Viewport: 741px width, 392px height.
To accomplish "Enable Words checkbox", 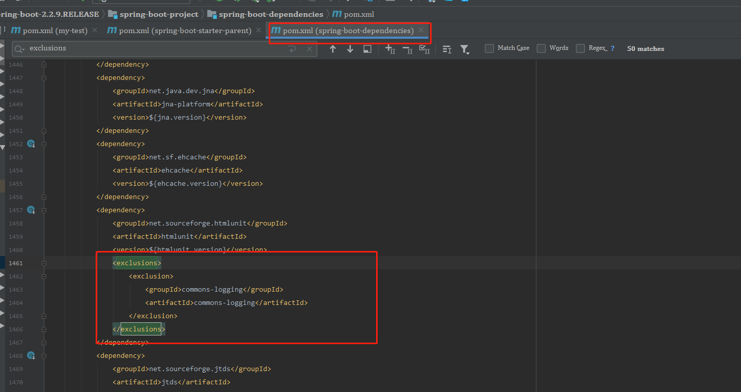I will pyautogui.click(x=541, y=48).
